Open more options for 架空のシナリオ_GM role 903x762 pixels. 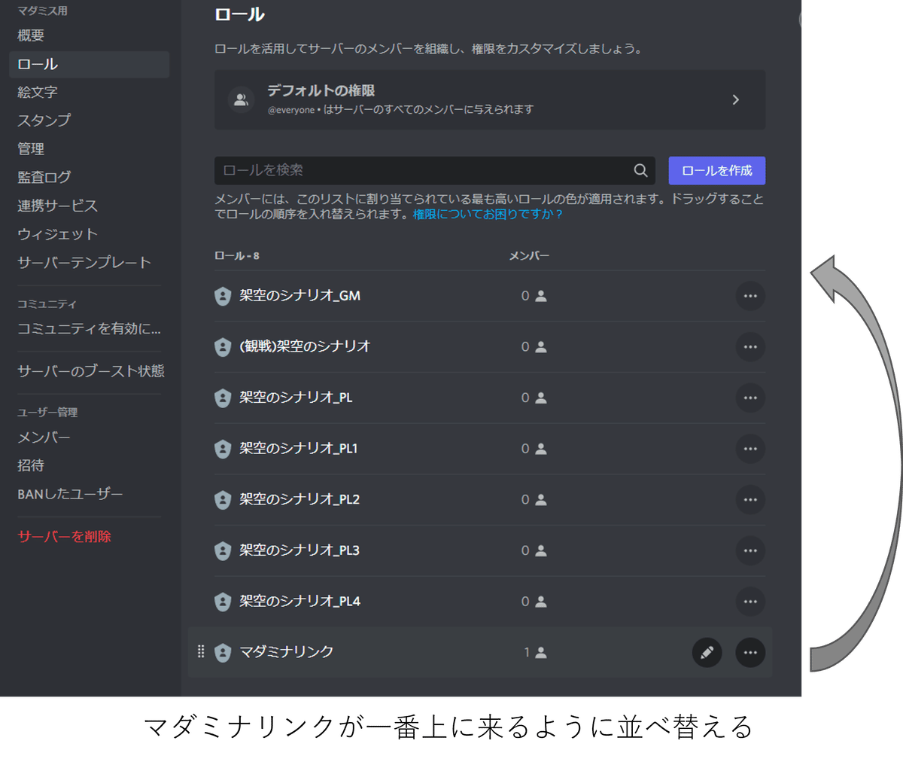[x=750, y=296]
